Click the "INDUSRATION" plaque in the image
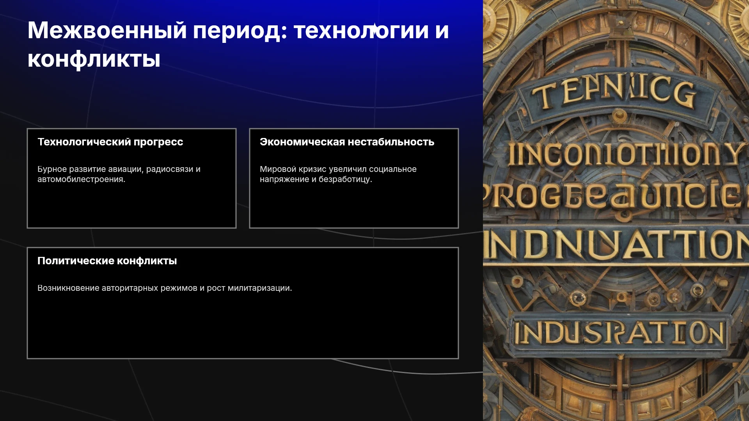 click(619, 334)
